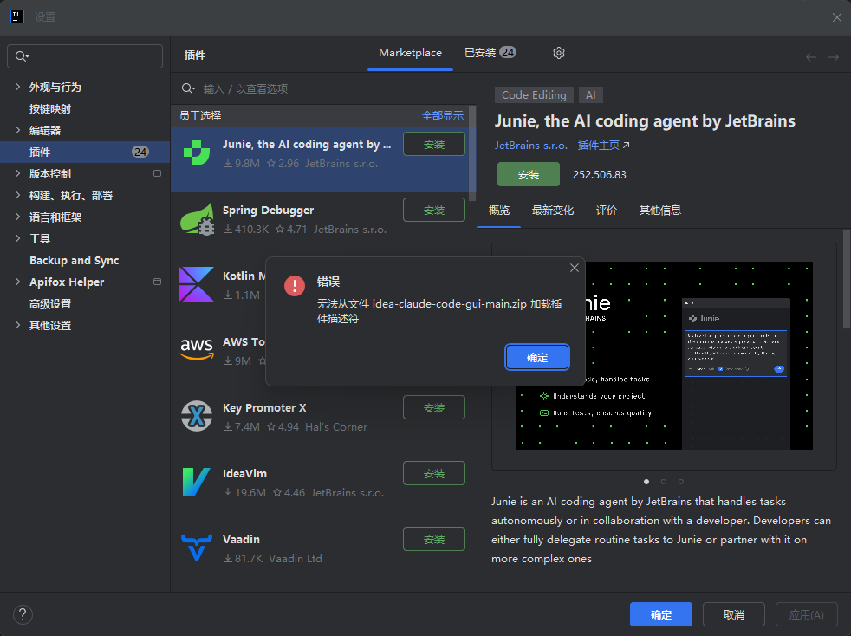Close the error dialog with X

(575, 268)
